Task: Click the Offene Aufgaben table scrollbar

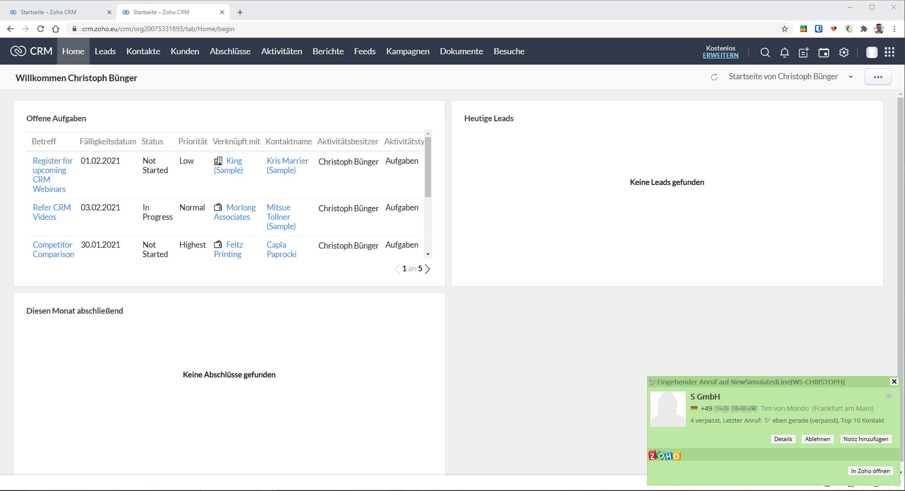Action: pyautogui.click(x=428, y=167)
